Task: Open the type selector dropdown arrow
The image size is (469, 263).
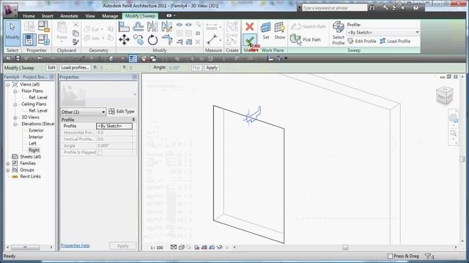Action: click(x=135, y=94)
